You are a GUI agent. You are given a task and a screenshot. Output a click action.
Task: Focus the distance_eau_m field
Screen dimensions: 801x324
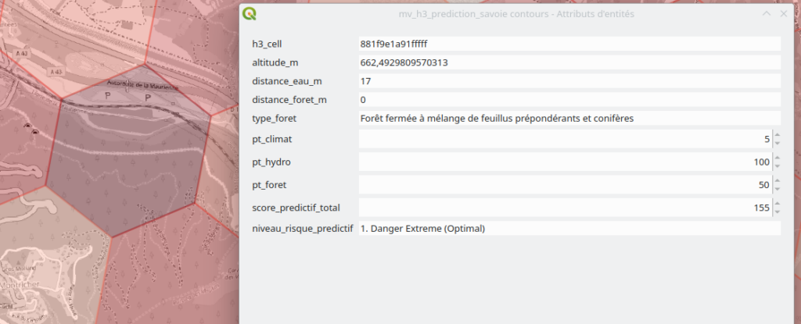(x=569, y=81)
